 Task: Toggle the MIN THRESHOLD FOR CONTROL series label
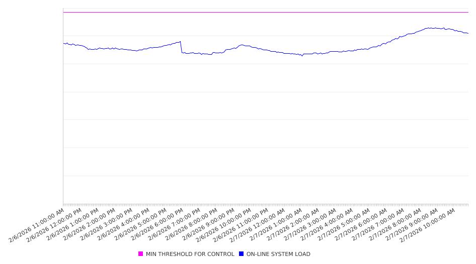(190, 254)
